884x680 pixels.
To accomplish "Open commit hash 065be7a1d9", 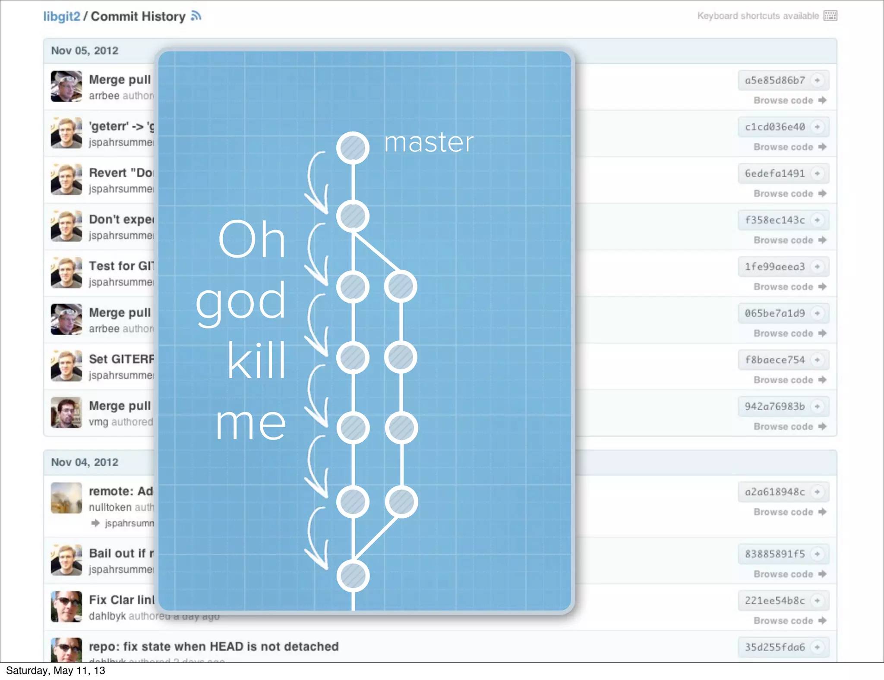I will pos(775,313).
